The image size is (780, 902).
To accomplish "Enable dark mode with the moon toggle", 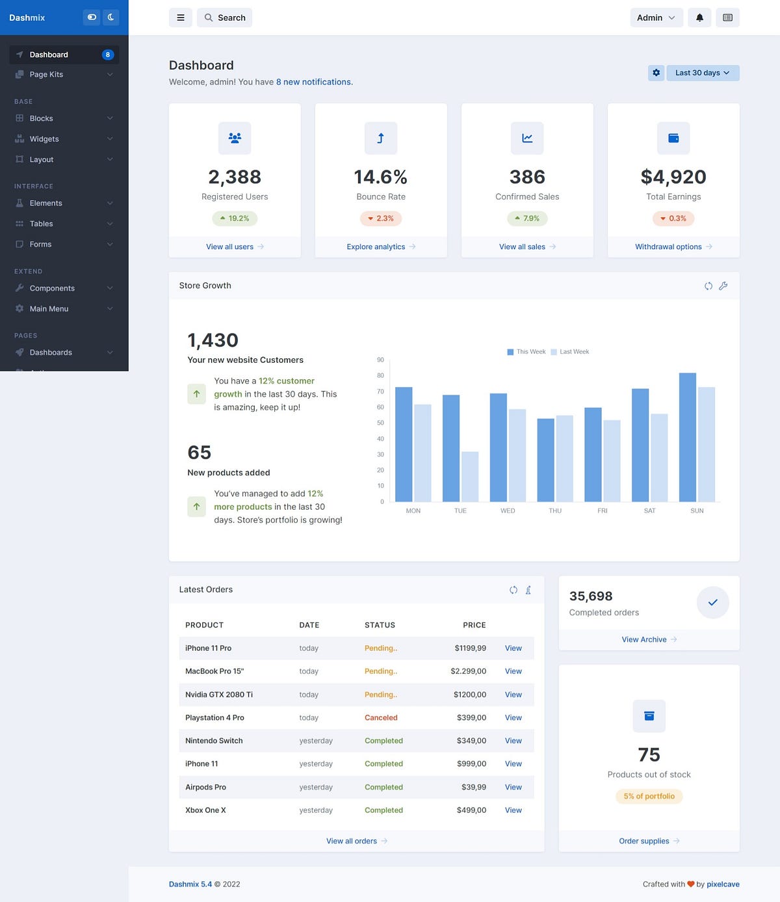I will click(110, 17).
